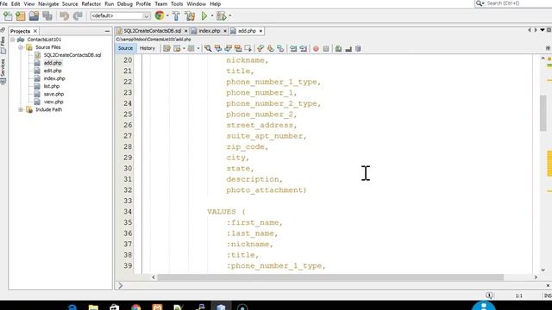Click Stop Macro Recording icon
Viewport: 552px width, 310px height.
(x=326, y=48)
